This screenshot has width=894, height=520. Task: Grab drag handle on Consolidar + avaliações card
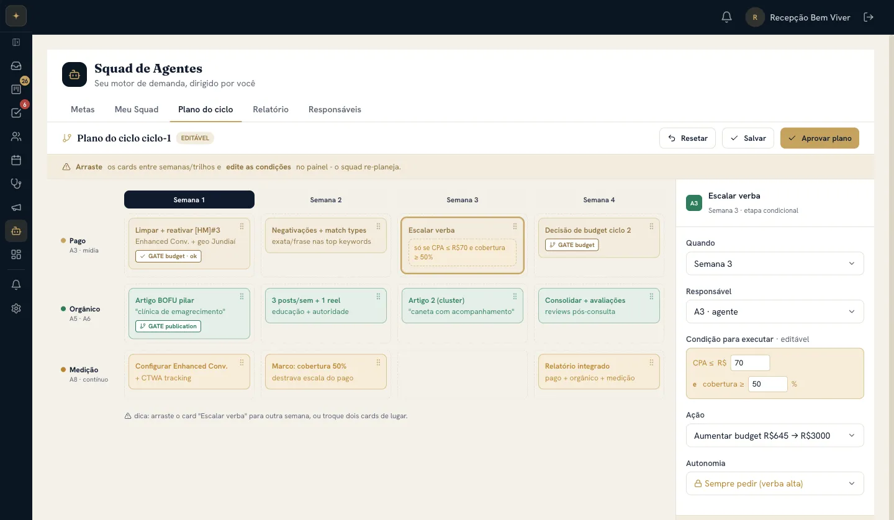click(x=651, y=297)
